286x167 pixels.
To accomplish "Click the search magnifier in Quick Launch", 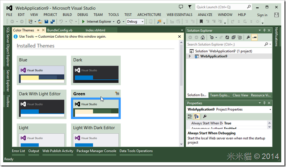I will point(249,7).
